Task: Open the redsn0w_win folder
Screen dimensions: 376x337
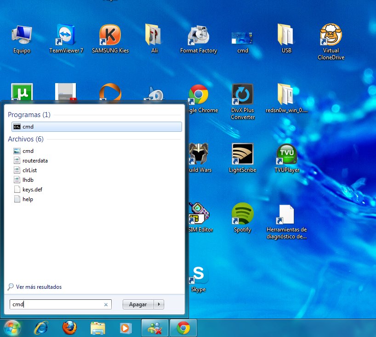Action: (x=286, y=99)
